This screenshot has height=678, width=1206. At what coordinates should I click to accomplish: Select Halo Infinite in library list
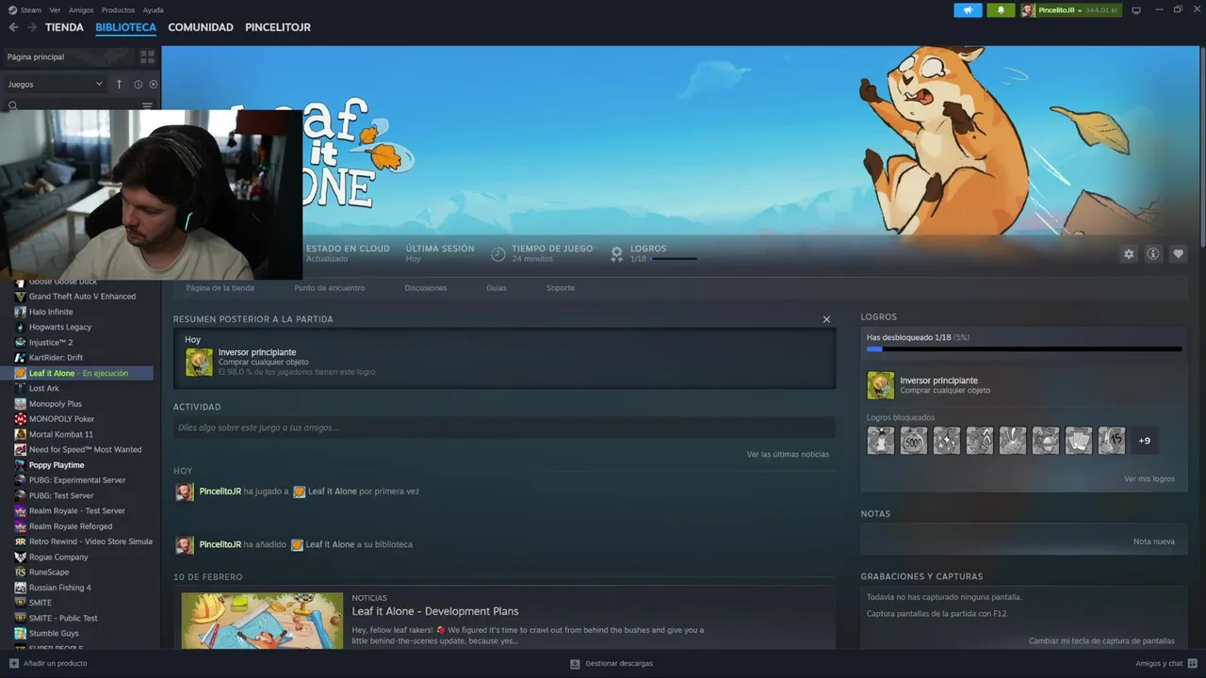51,312
